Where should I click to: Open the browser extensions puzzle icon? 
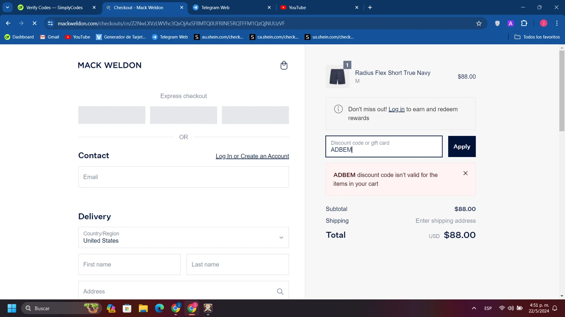coord(524,23)
